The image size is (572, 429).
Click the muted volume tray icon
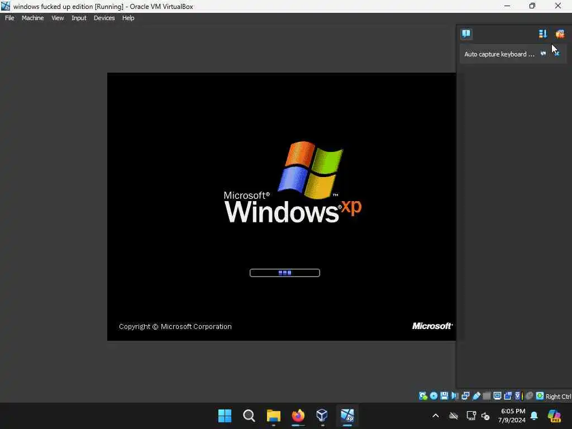click(x=485, y=416)
